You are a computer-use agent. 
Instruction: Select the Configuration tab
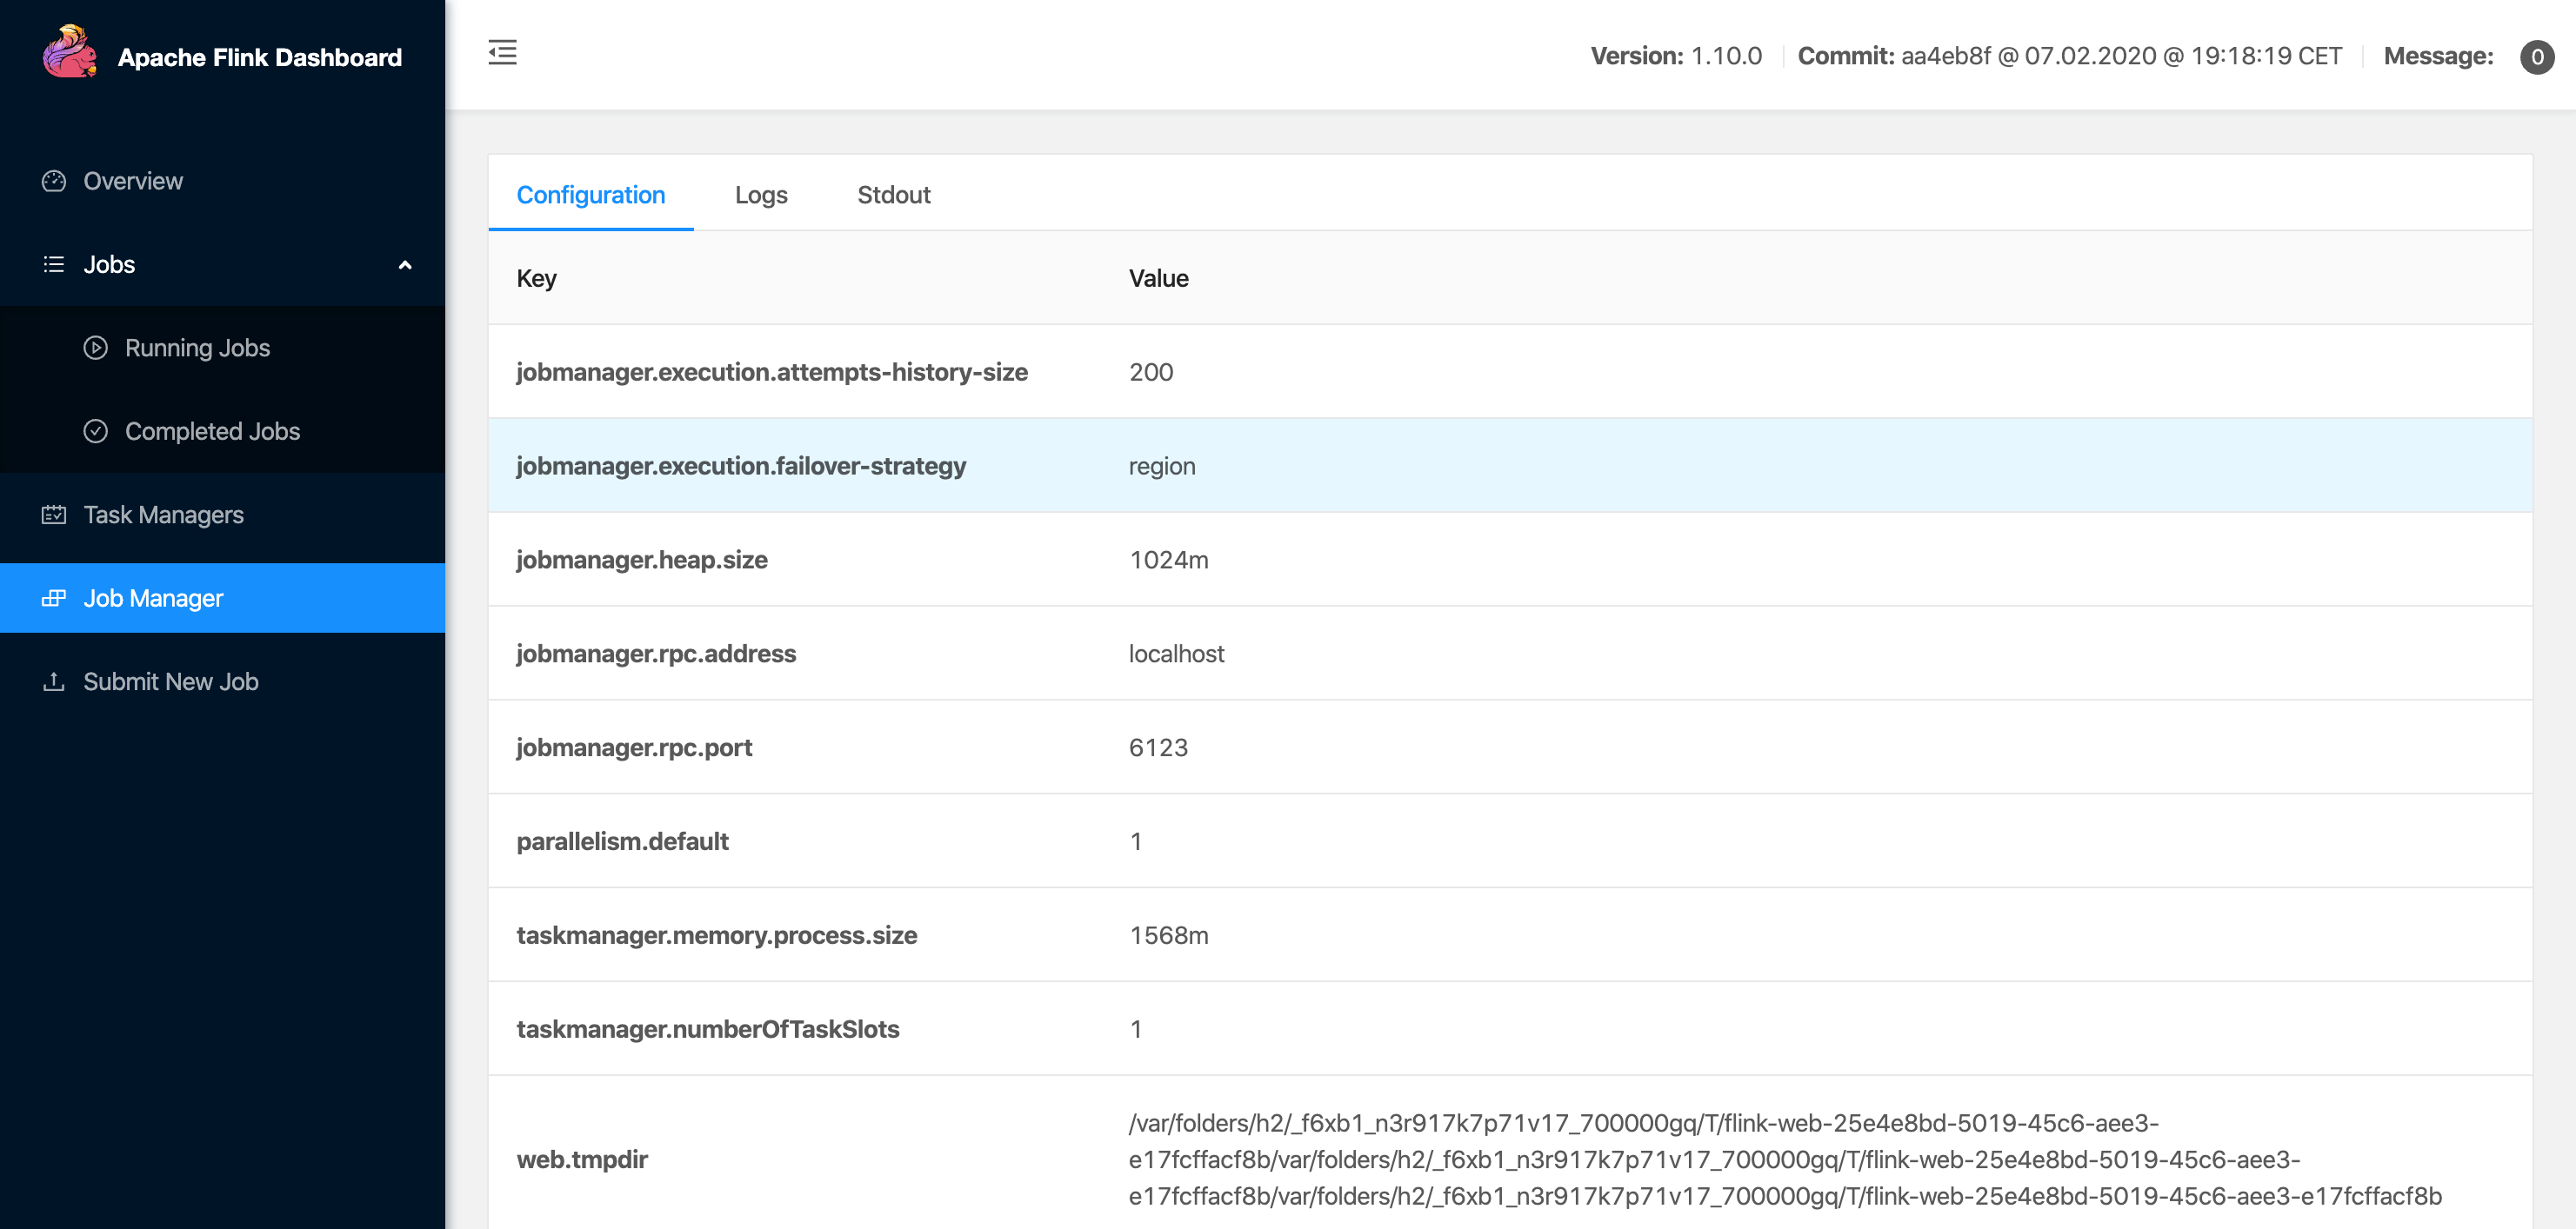[590, 195]
